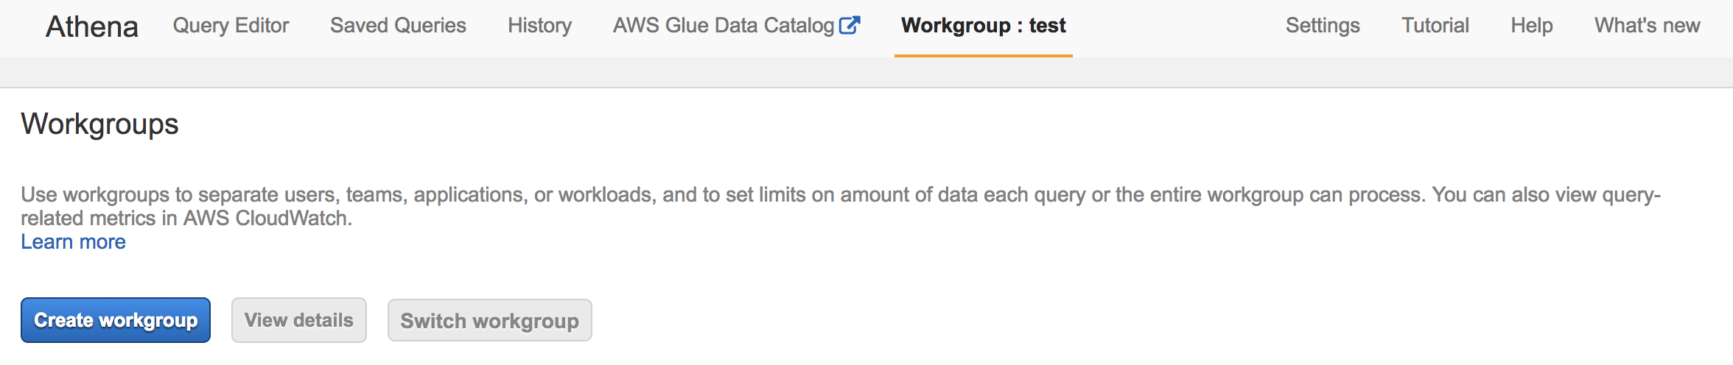
Task: Click the Switch workgroup button
Action: point(489,321)
